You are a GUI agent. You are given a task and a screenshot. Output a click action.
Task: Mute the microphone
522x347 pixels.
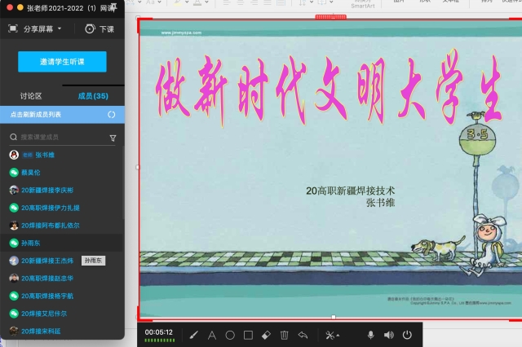click(x=370, y=334)
